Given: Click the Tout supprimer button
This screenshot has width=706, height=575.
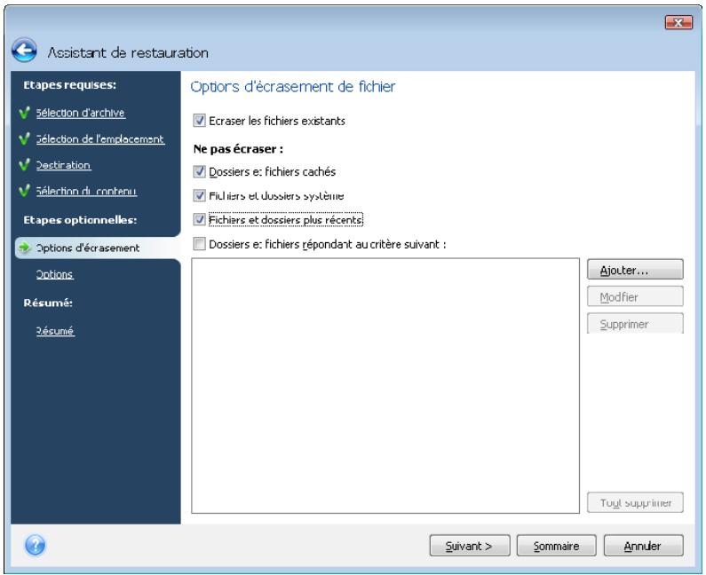Looking at the screenshot, I should pyautogui.click(x=635, y=502).
